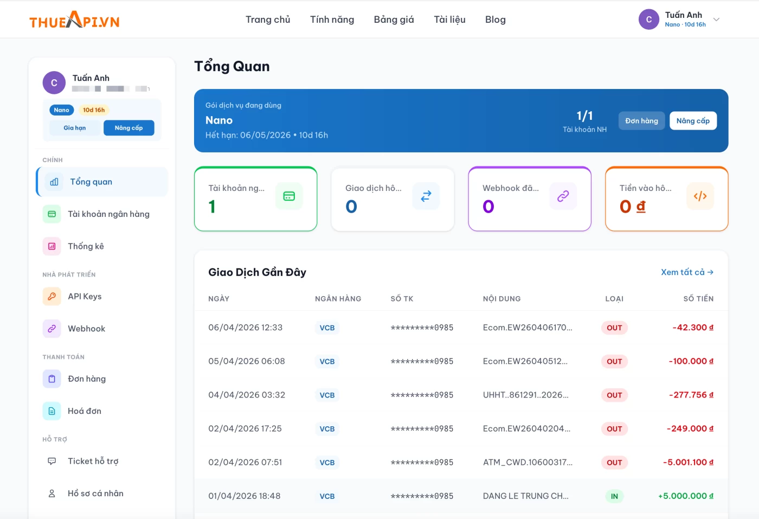Viewport: 759px width, 519px height.
Task: Click the 01/04/2026 18:48 IN transaction row
Action: (461, 496)
